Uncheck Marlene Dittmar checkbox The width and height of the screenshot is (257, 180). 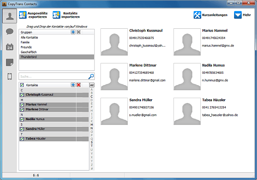click(x=22, y=109)
